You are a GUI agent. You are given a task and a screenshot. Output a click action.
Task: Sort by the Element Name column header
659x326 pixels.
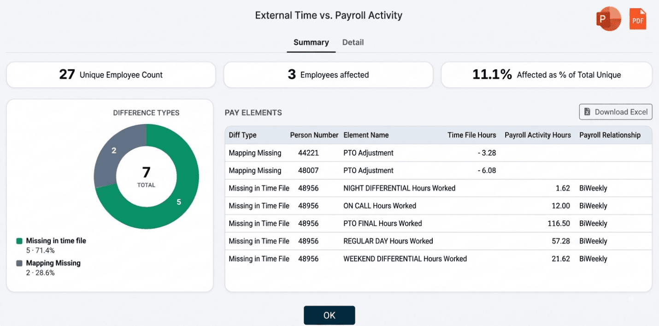366,135
